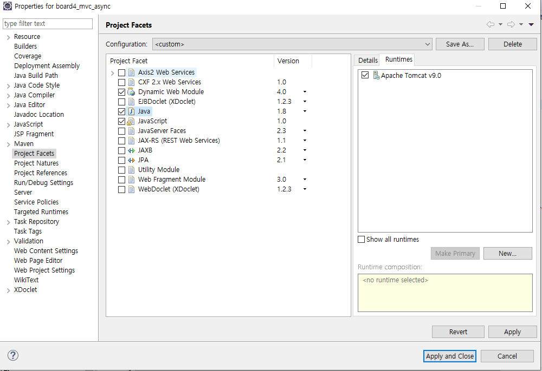Screen dimensions: 542x371
Task: Expand the Maven tree node
Action: (8, 144)
